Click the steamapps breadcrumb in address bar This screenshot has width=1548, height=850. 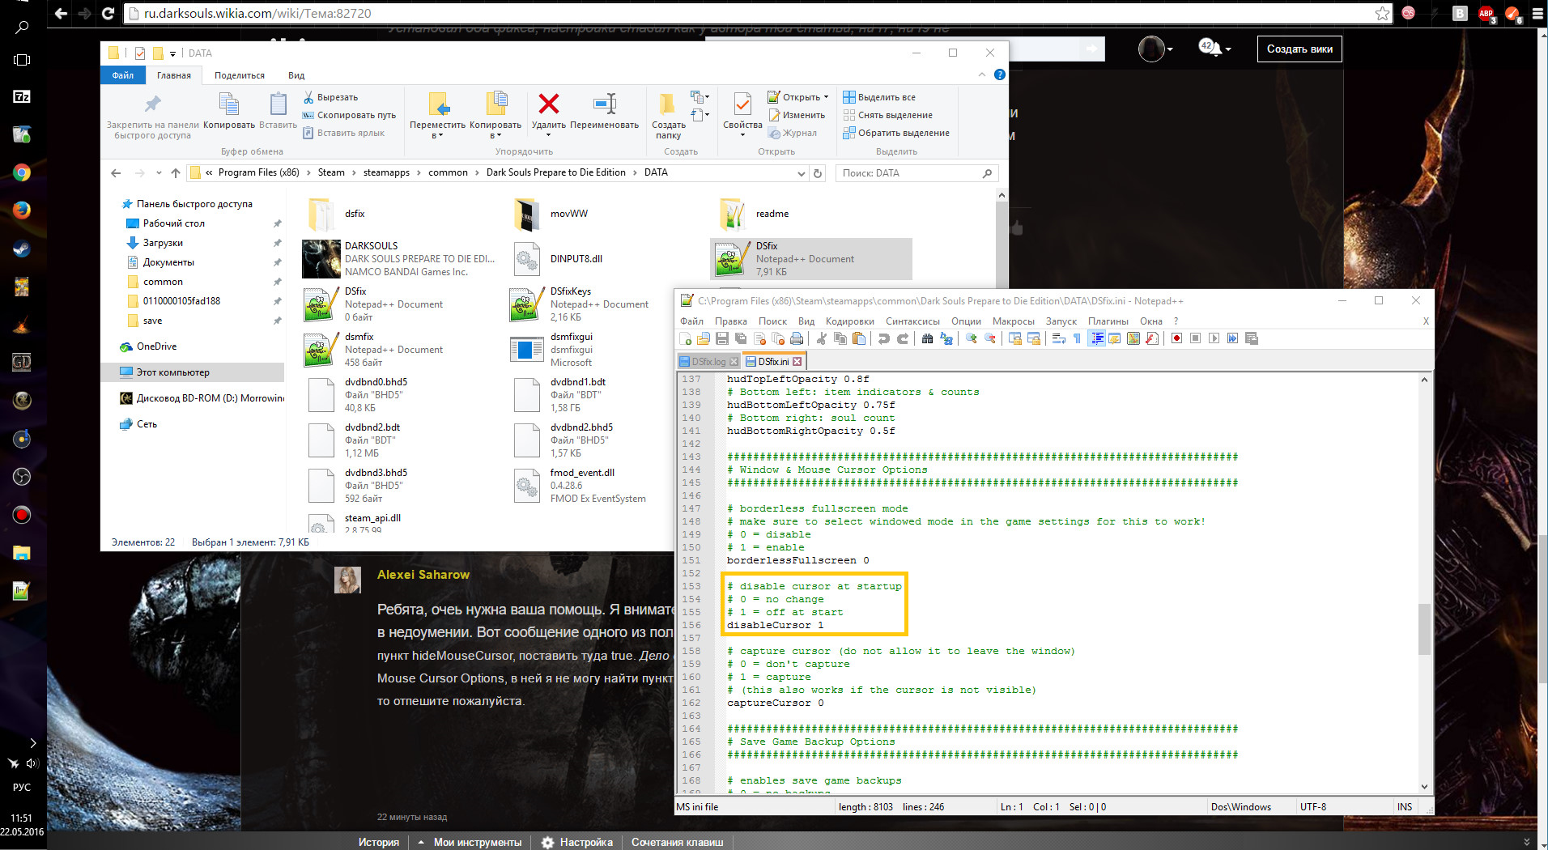click(386, 172)
